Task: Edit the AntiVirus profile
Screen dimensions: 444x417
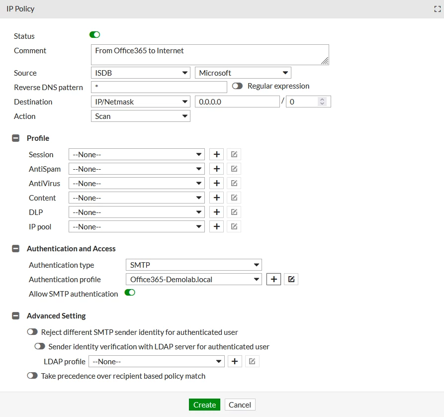Action: coord(234,184)
